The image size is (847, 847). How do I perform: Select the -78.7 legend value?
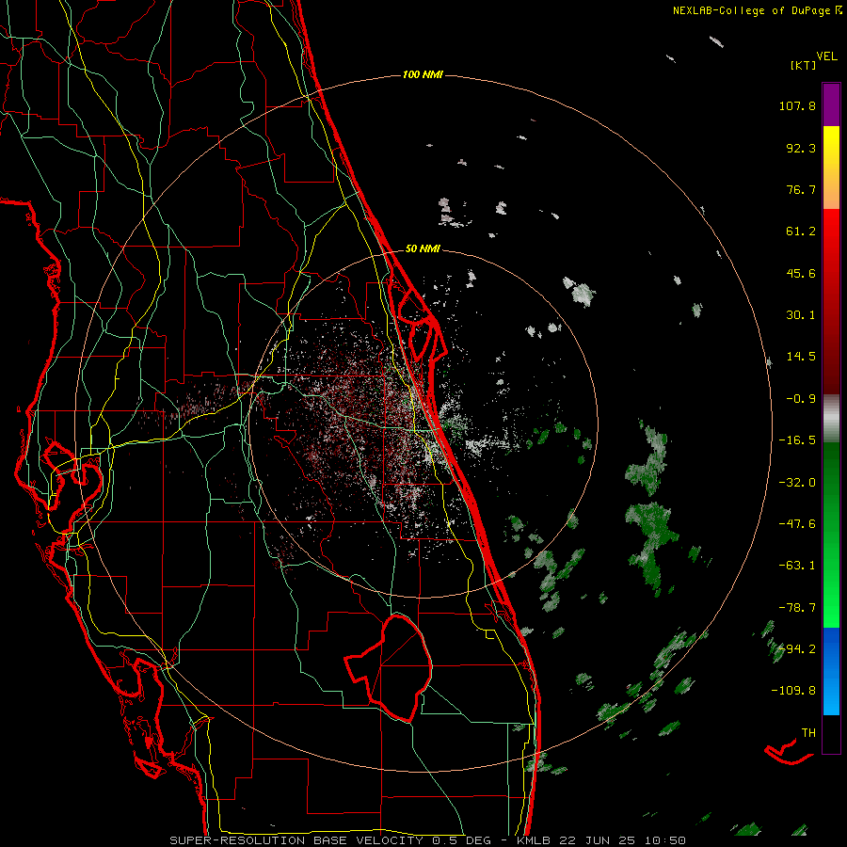click(x=797, y=608)
